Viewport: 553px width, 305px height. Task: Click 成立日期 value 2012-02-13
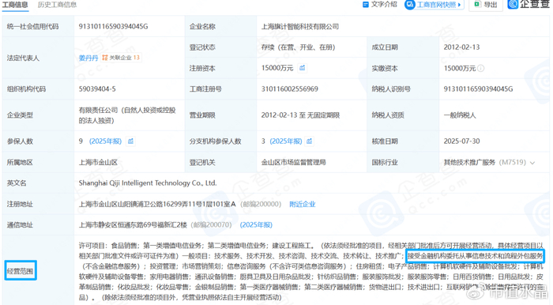461,47
